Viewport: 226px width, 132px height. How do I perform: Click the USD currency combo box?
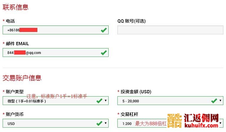click(x=50, y=123)
